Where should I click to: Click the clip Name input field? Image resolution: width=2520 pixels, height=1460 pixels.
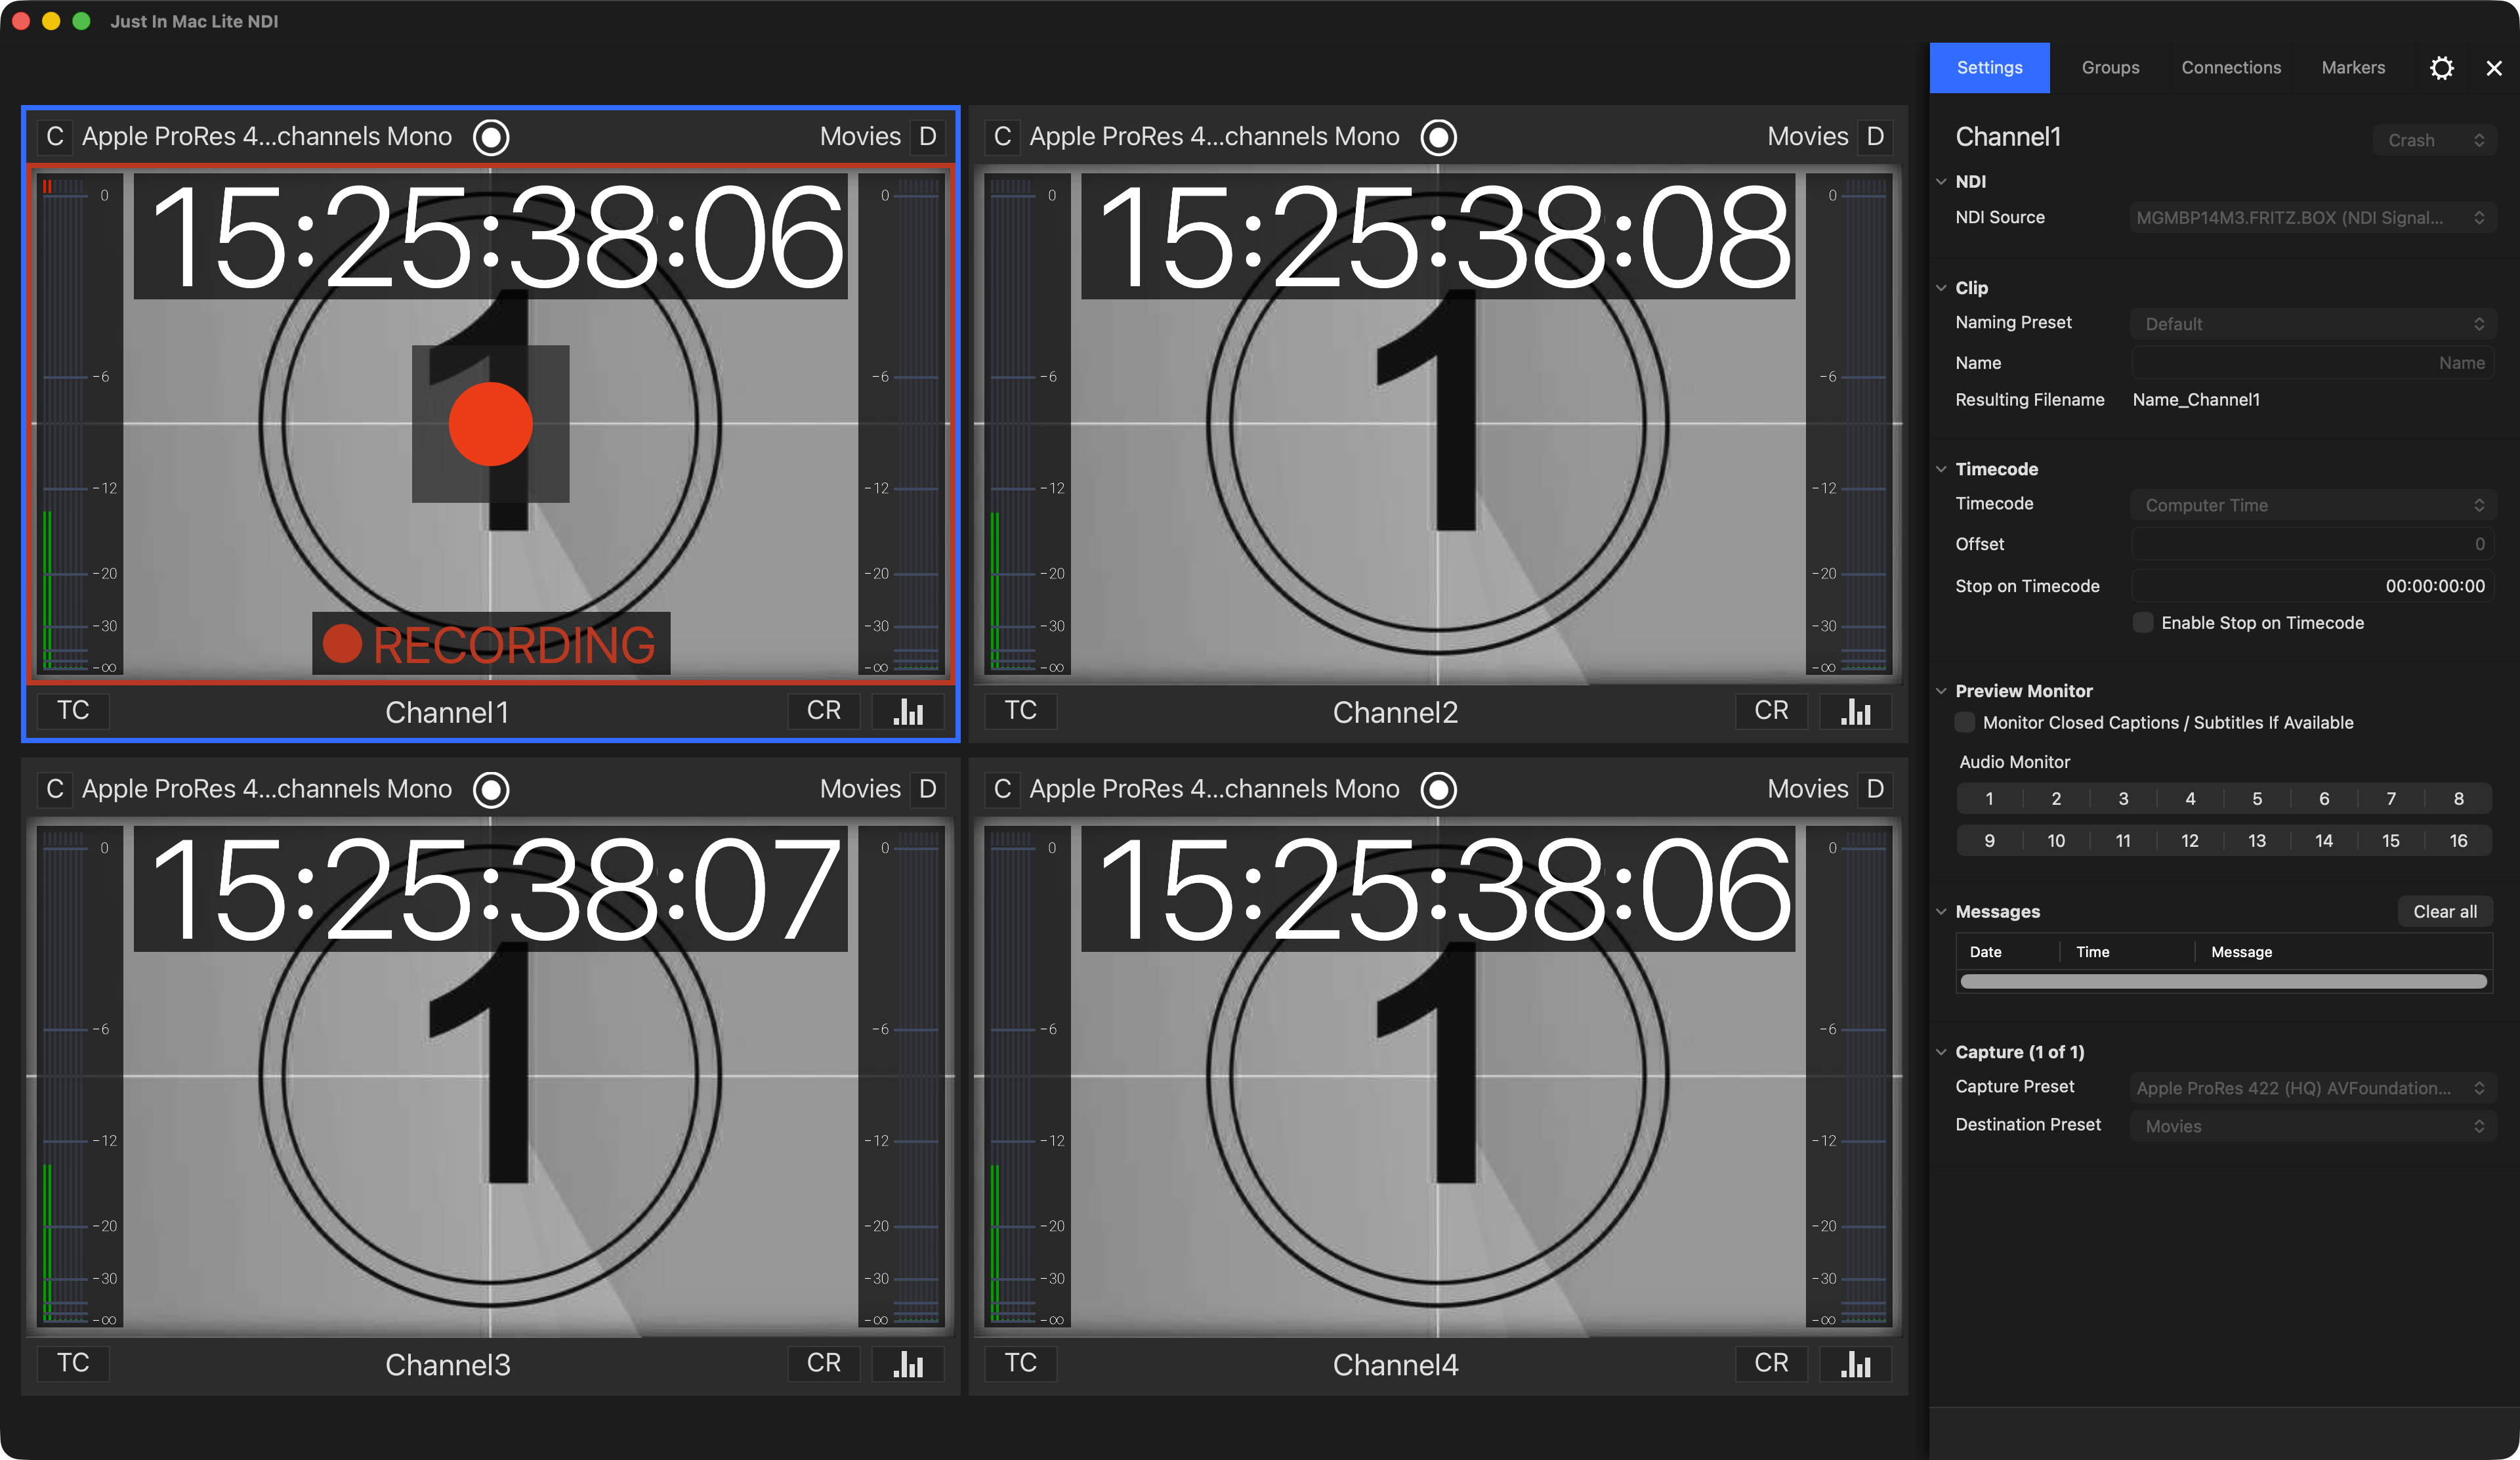2312,363
